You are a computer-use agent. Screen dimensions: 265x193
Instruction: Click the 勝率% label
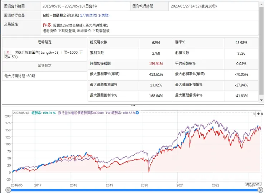180,42
